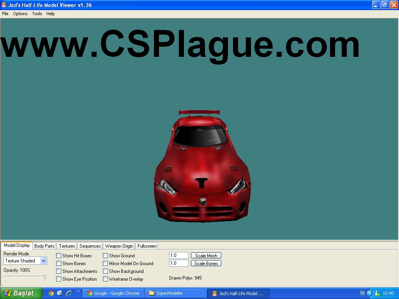Screen dimensions: 399x299
Task: Expand hidden system tray icons arrow
Action: click(x=370, y=293)
